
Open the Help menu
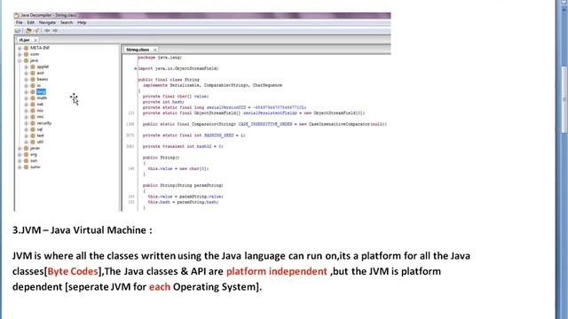coord(82,22)
